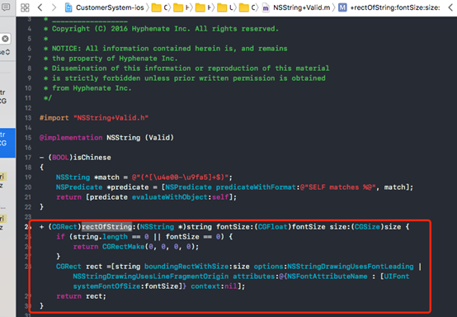Clear the filter with the circled x icon
Screen dimensions: 457x317
[5, 39]
